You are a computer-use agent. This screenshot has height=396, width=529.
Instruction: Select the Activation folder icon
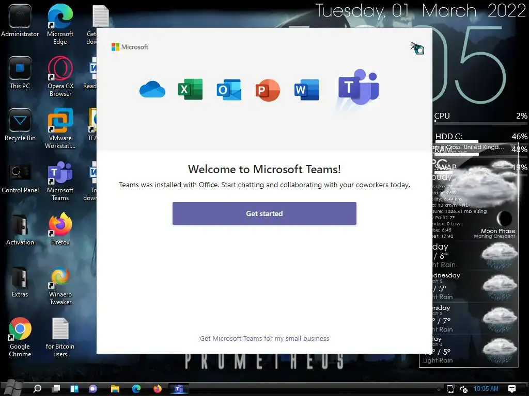point(20,229)
